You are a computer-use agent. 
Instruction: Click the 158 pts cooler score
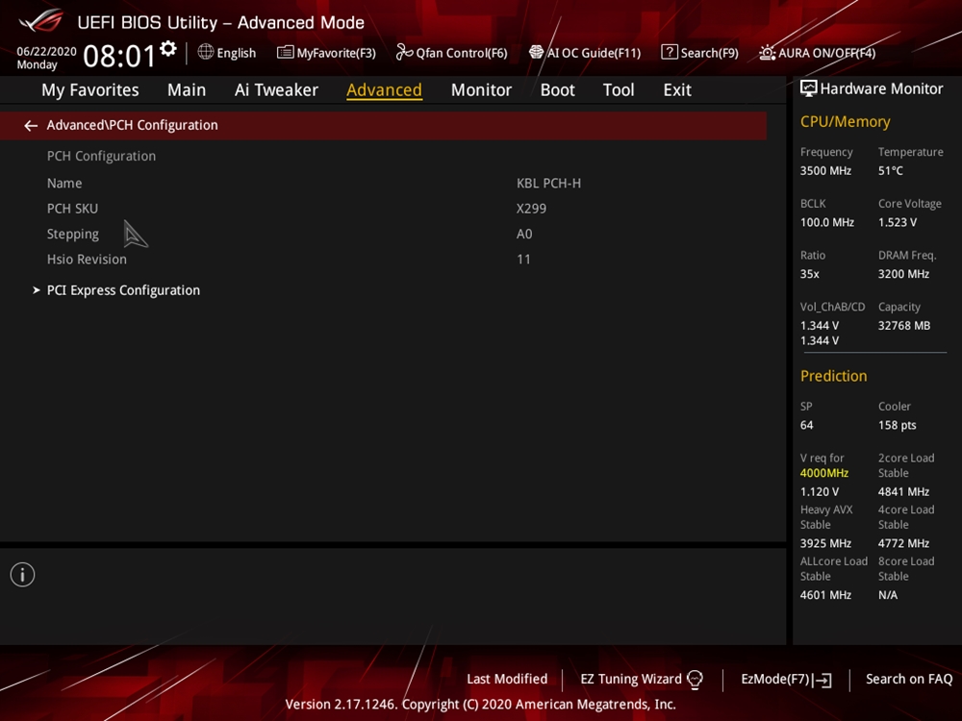click(897, 426)
